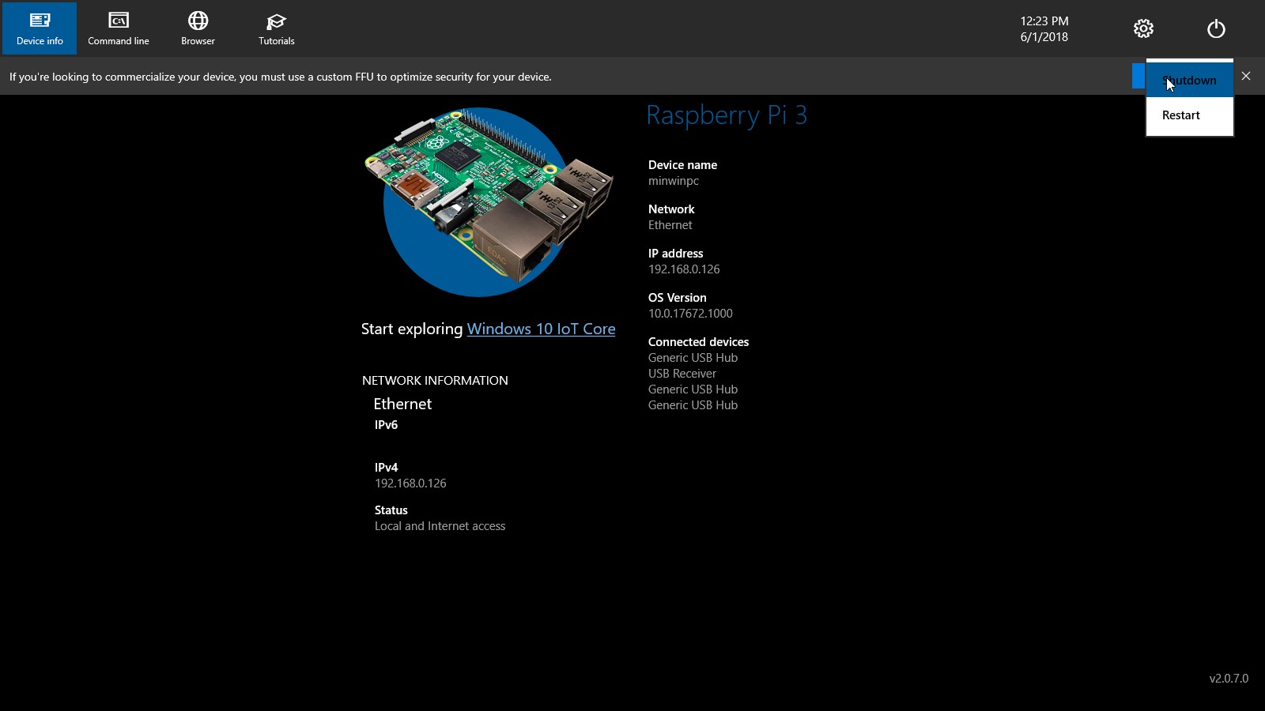Select USB Receiver in Connected devices
This screenshot has width=1265, height=711.
(x=682, y=374)
